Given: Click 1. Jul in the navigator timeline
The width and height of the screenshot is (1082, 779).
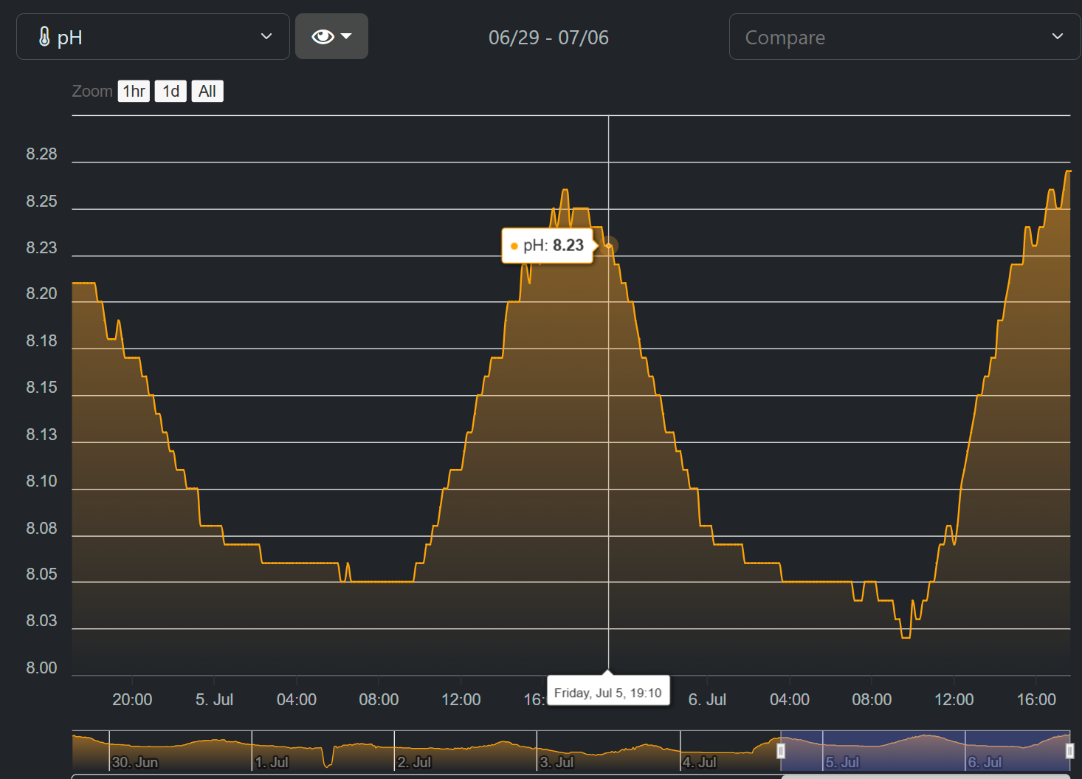Looking at the screenshot, I should [272, 762].
